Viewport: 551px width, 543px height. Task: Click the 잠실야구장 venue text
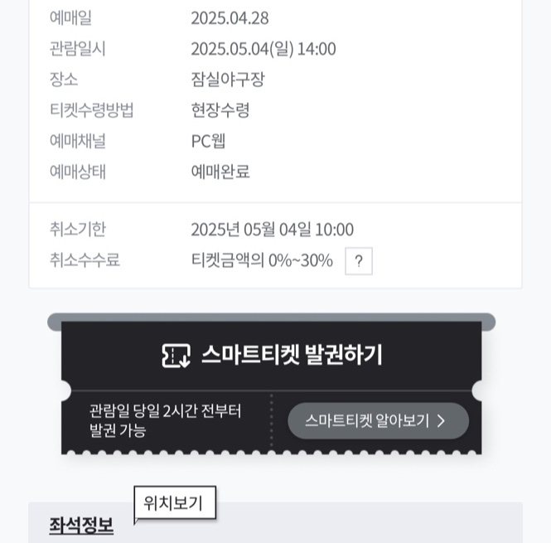click(228, 80)
